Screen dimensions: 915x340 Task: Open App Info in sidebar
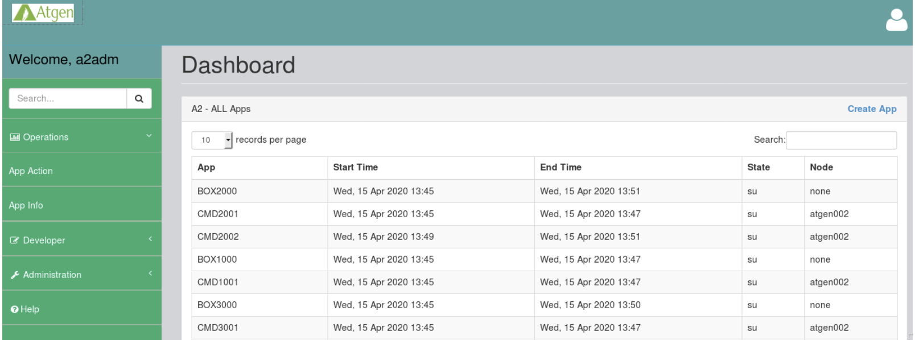(26, 205)
